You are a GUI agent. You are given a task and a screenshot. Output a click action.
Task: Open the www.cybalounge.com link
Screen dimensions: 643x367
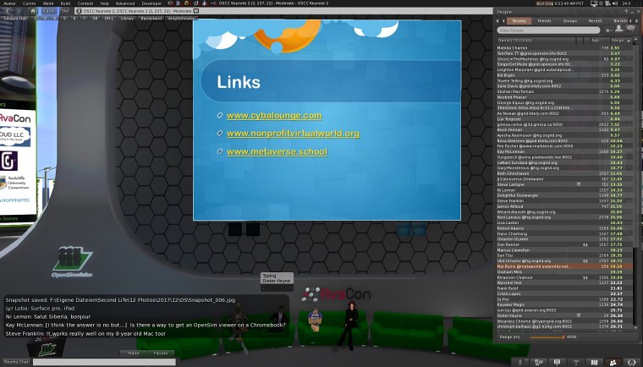tap(274, 115)
